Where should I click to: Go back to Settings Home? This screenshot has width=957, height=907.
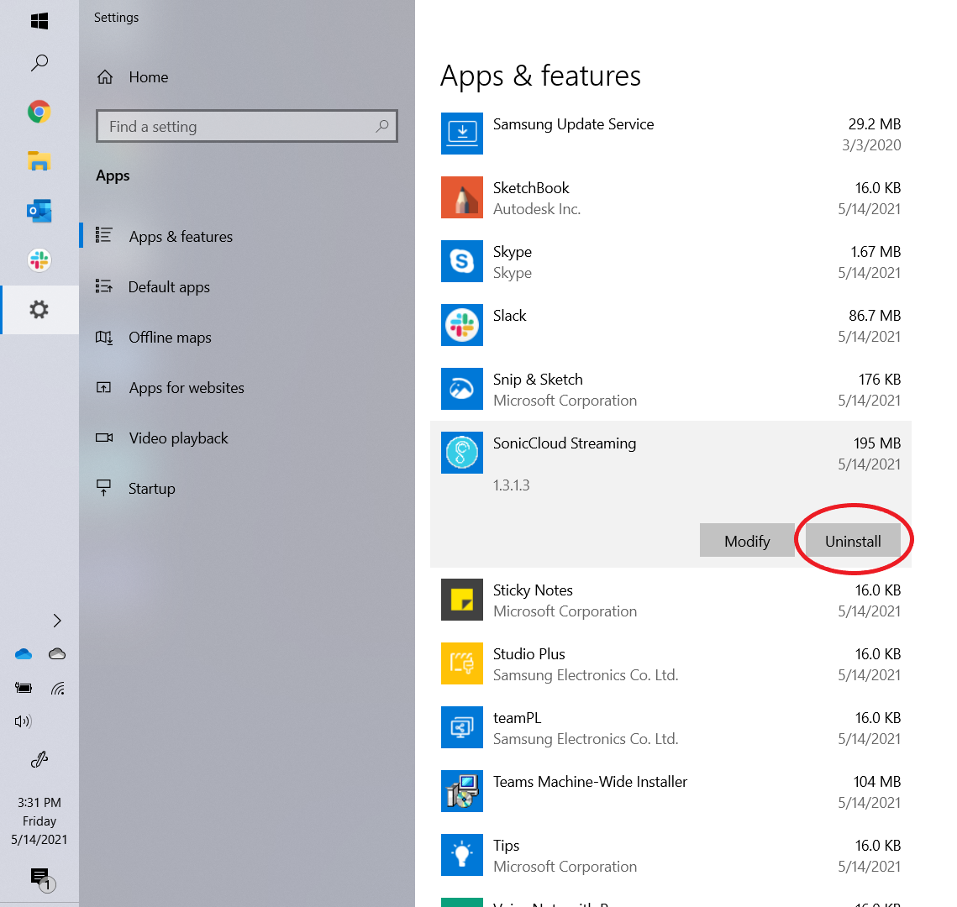pos(148,77)
